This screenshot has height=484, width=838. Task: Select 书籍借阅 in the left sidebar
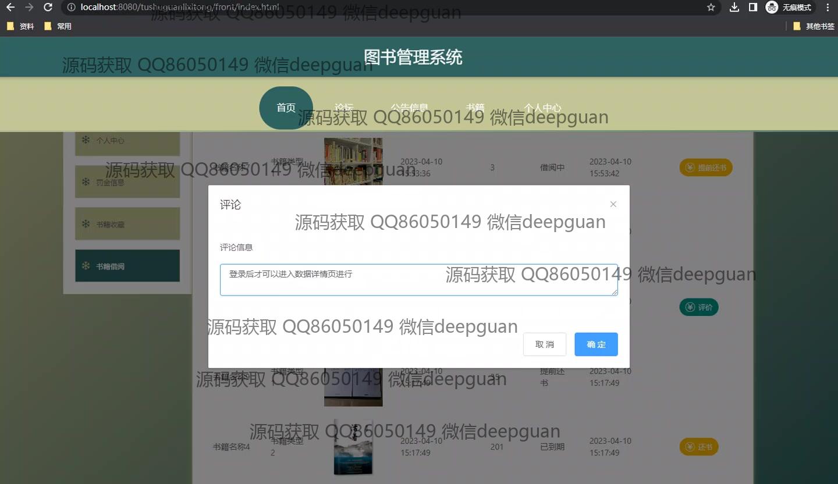[x=127, y=266]
